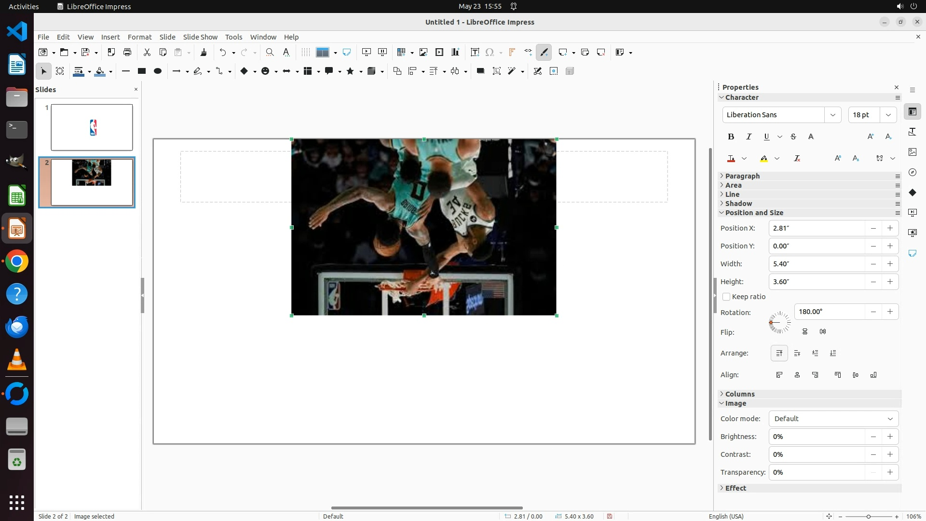Select slide 1 thumbnail in Slides panel
The image size is (926, 521).
tap(92, 127)
